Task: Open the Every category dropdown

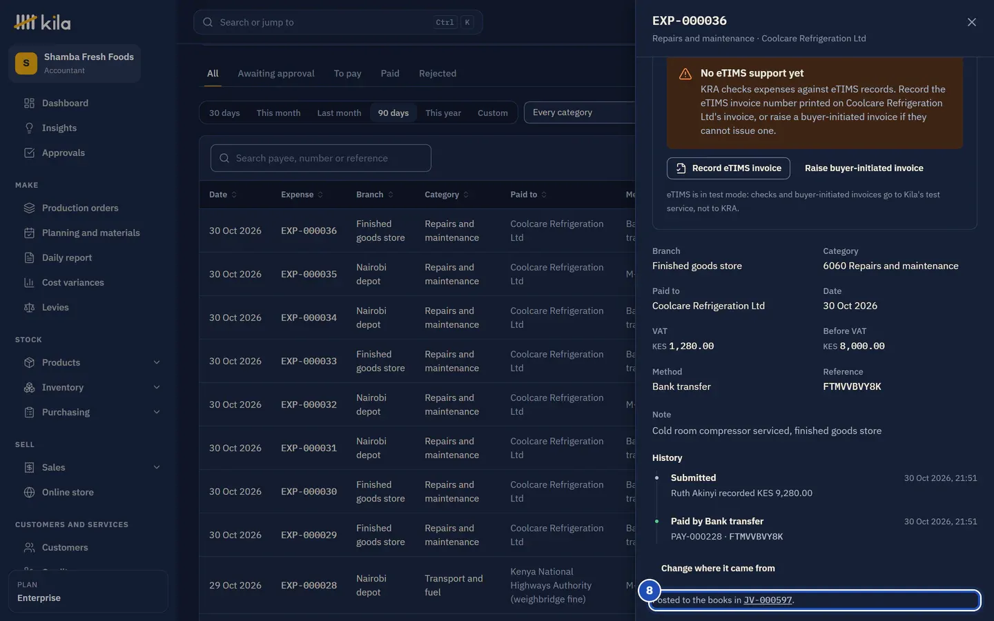Action: [580, 112]
